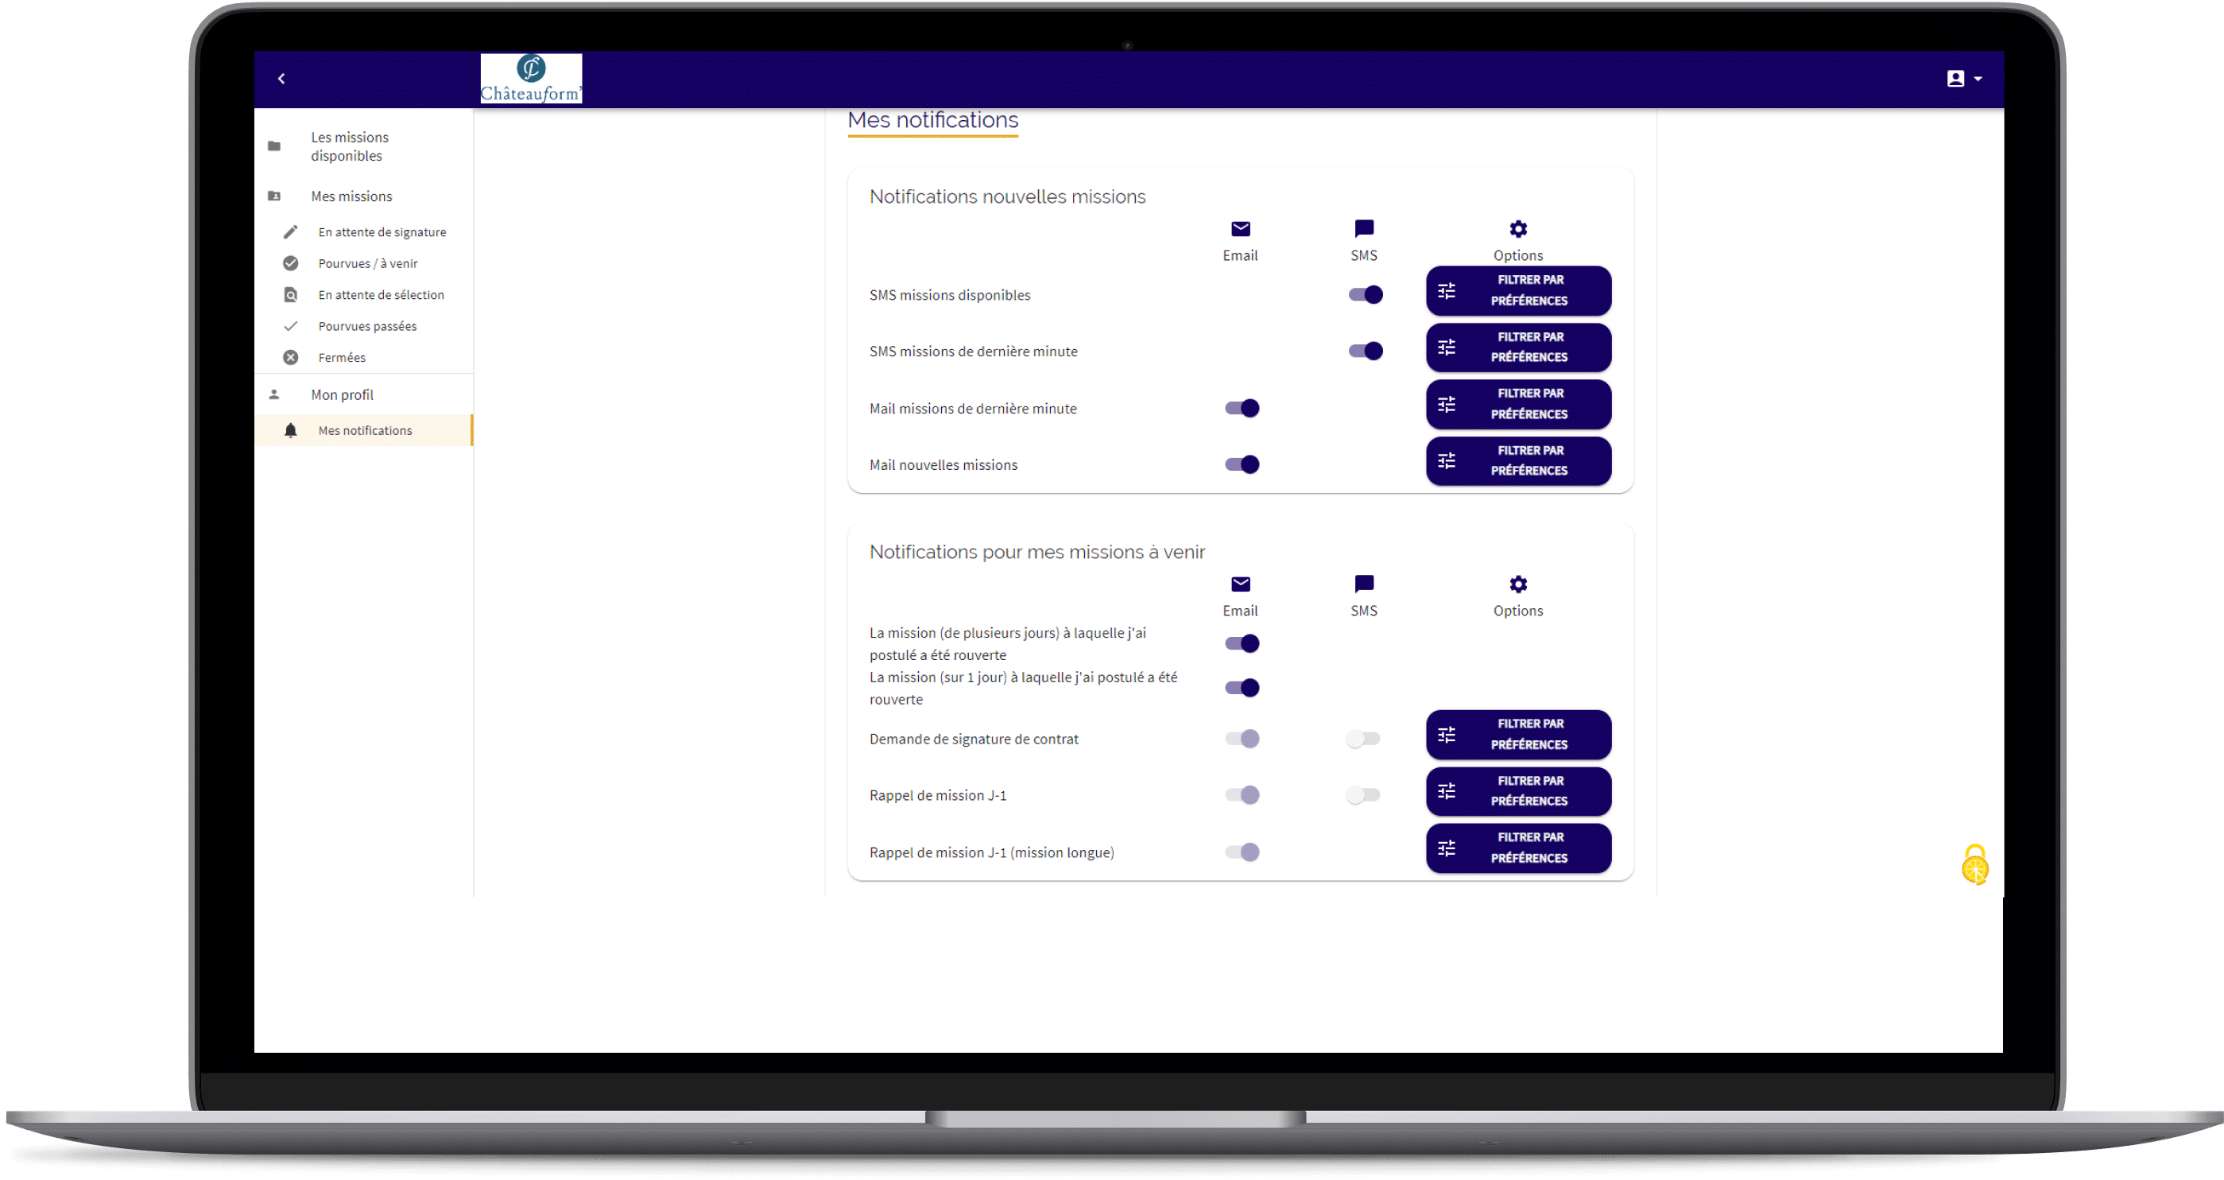Click the SMS chat icon in notifications nouvelles missions
The height and width of the screenshot is (1180, 2224).
point(1363,228)
